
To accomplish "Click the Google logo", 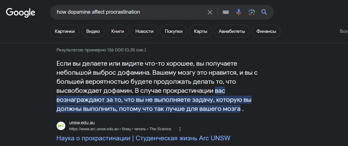I will [20, 12].
